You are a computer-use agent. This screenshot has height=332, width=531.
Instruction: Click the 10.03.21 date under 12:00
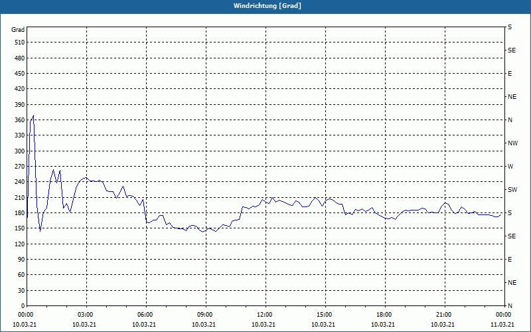(264, 325)
